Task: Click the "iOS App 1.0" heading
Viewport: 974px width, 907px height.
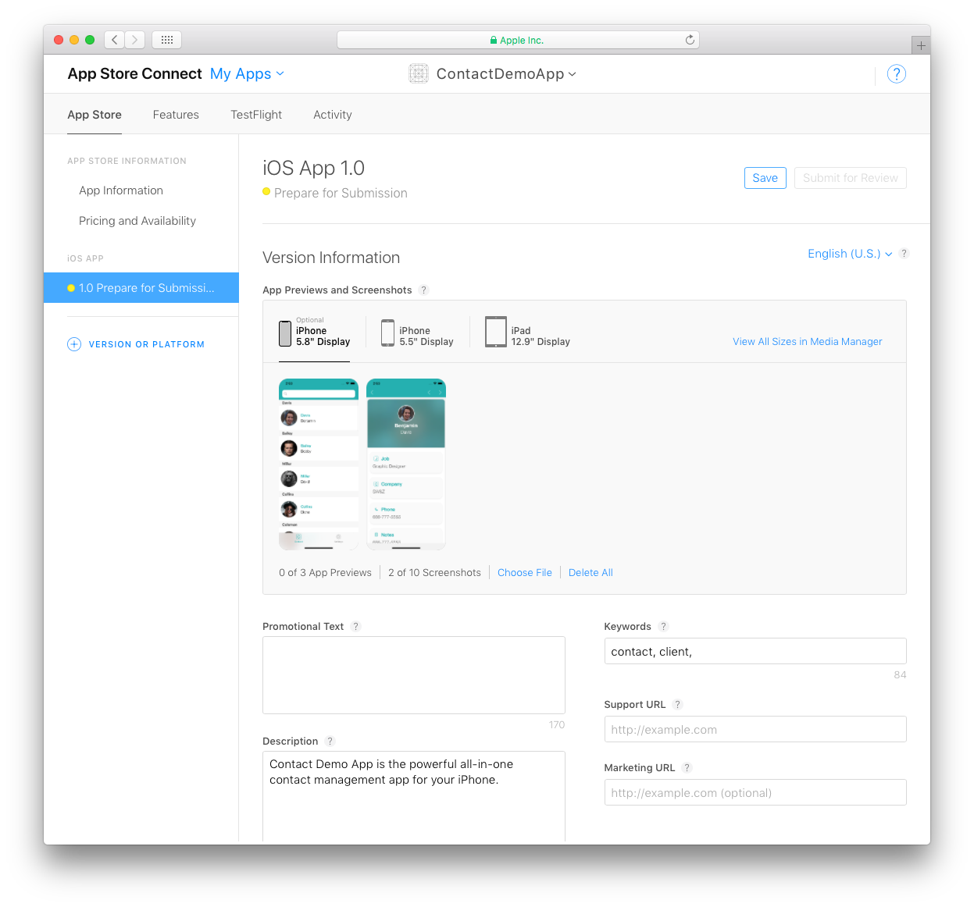Action: [x=314, y=168]
